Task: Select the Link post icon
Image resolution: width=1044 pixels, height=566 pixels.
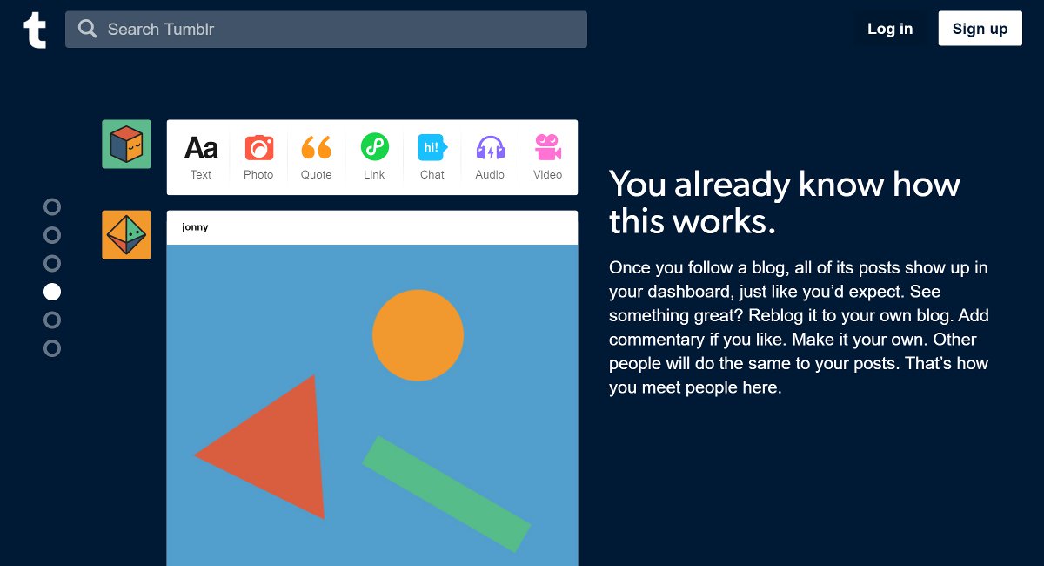Action: pyautogui.click(x=374, y=147)
